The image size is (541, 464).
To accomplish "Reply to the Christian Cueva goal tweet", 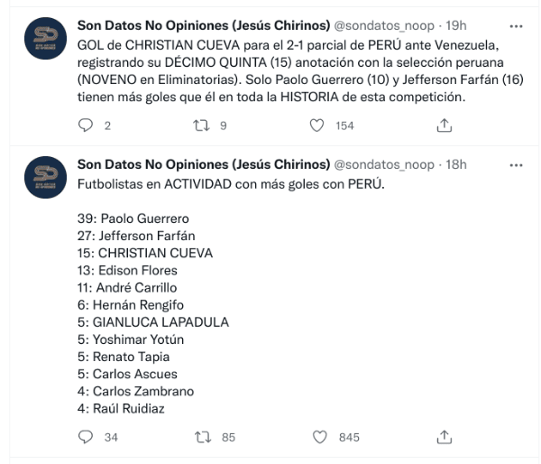I will (x=87, y=126).
